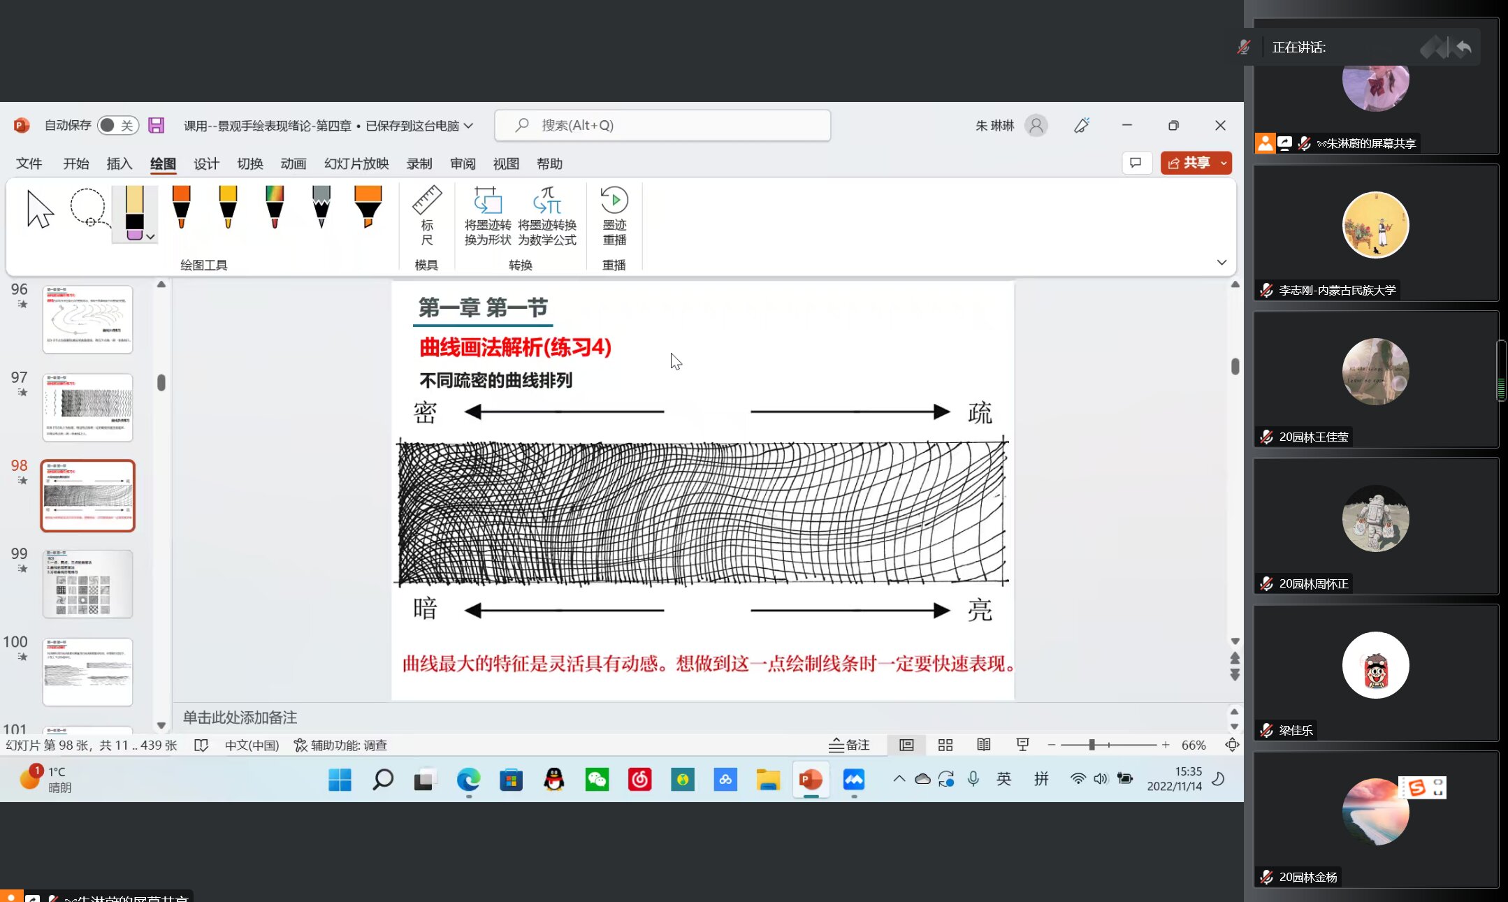Switch to the Design (设计) tab
1508x902 pixels.
point(206,163)
